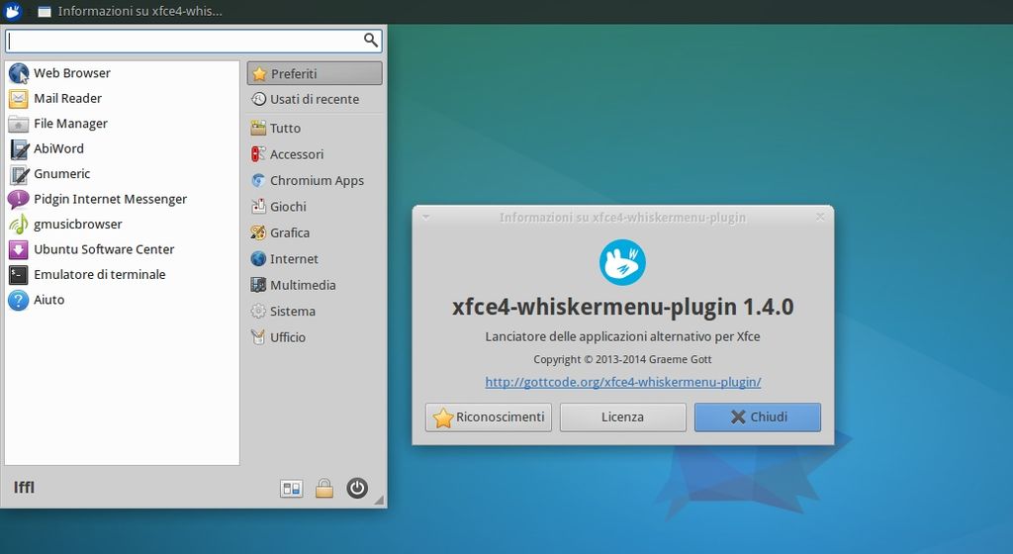Open the settings manager icon beside the lock
Viewport: 1013px width, 554px height.
[292, 489]
